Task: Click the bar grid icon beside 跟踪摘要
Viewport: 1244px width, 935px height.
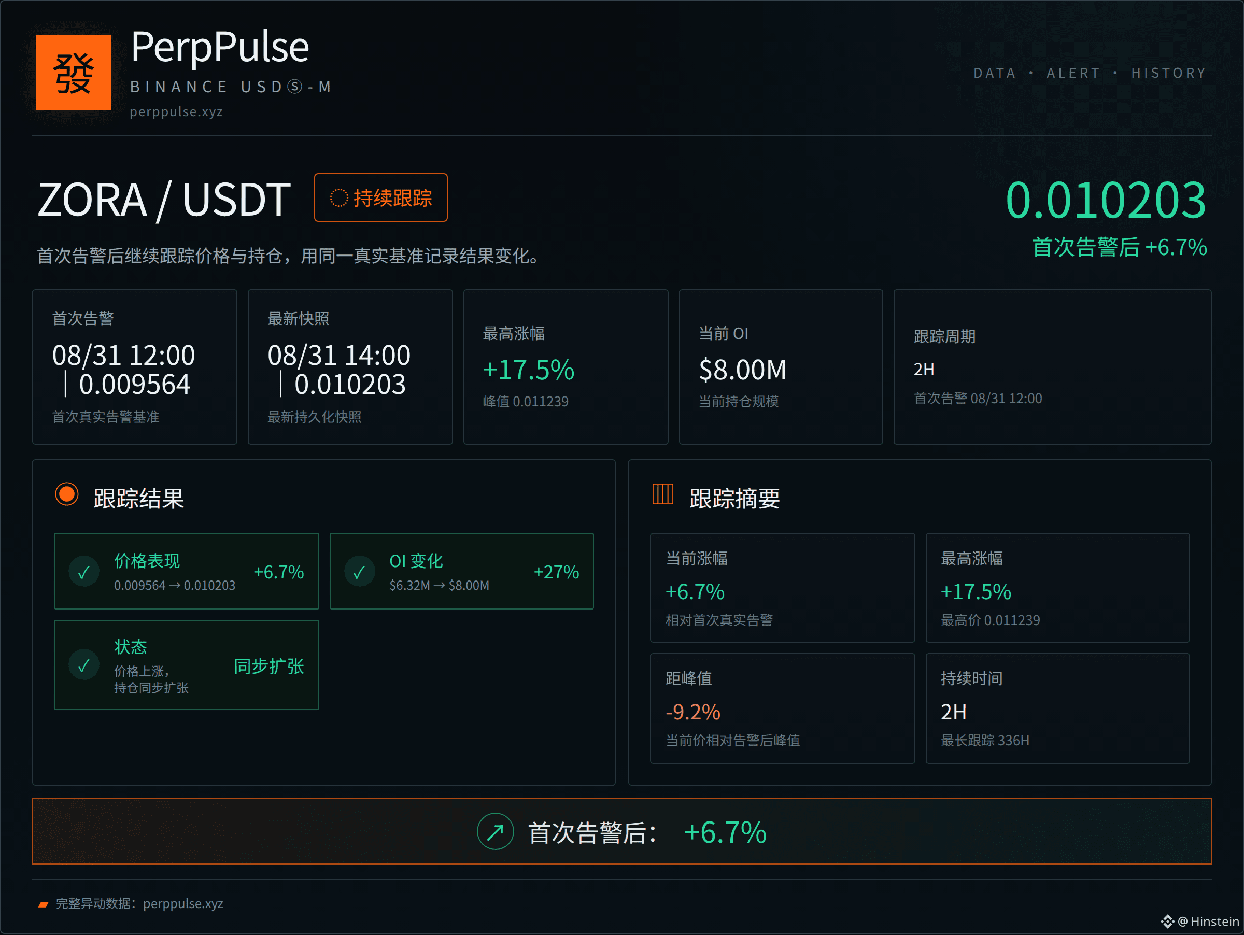Action: (x=662, y=494)
